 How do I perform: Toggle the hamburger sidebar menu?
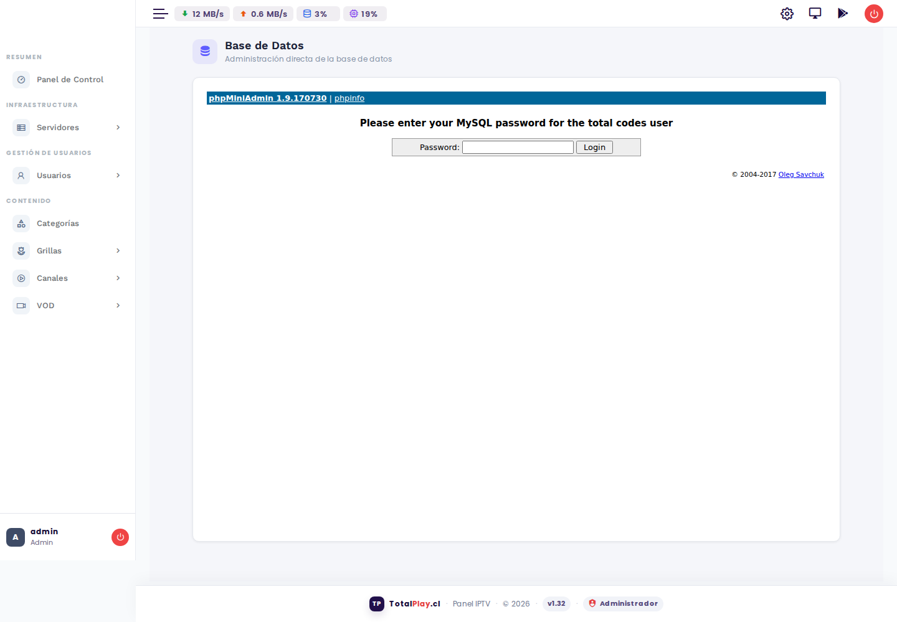click(160, 14)
